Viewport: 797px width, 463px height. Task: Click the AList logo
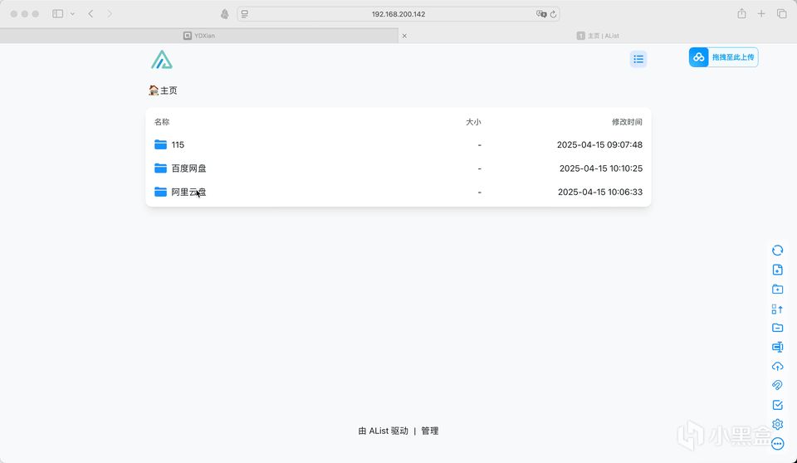click(x=162, y=60)
